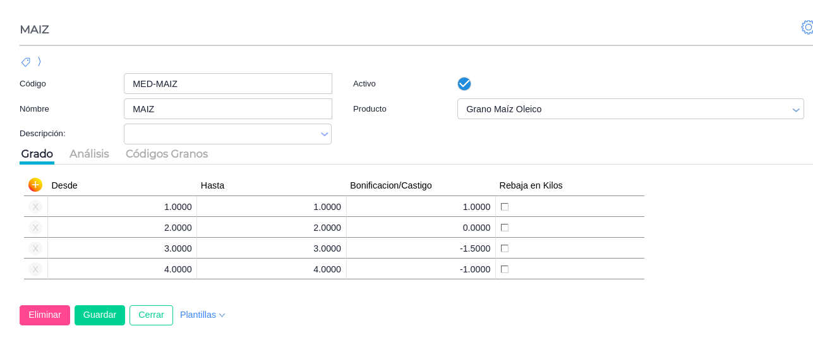The width and height of the screenshot is (813, 338).
Task: Click the chevron next to tag icon
Action: 39,61
